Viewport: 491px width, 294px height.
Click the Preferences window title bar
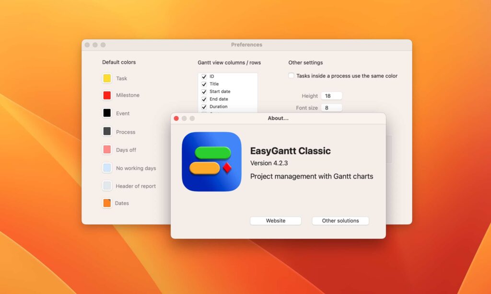246,45
